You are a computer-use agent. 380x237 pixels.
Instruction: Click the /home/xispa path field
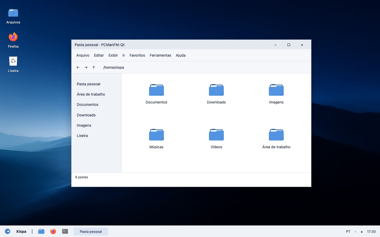[114, 67]
